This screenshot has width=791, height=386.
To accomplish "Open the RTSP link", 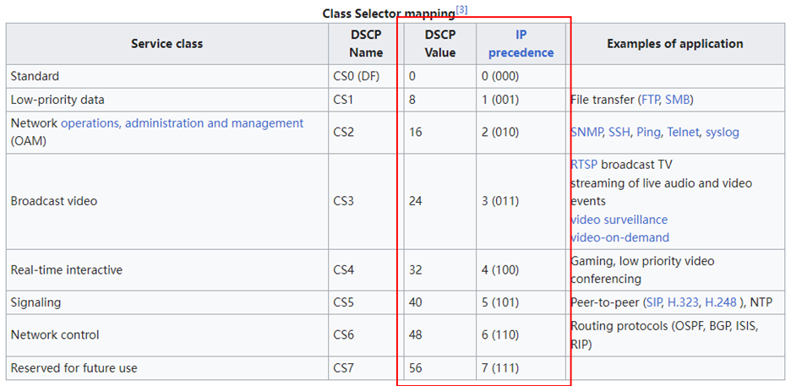I will coord(584,164).
